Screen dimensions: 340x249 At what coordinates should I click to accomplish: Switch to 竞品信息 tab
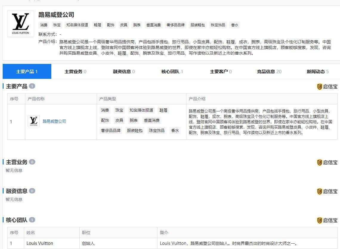(x=269, y=72)
